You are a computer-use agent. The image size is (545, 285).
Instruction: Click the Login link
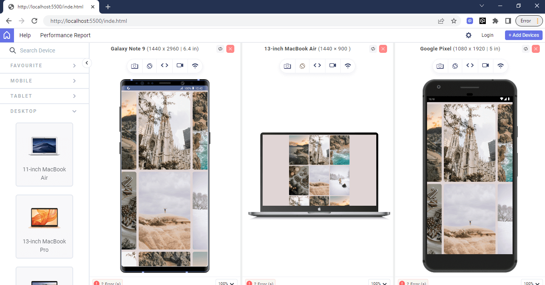click(x=487, y=35)
